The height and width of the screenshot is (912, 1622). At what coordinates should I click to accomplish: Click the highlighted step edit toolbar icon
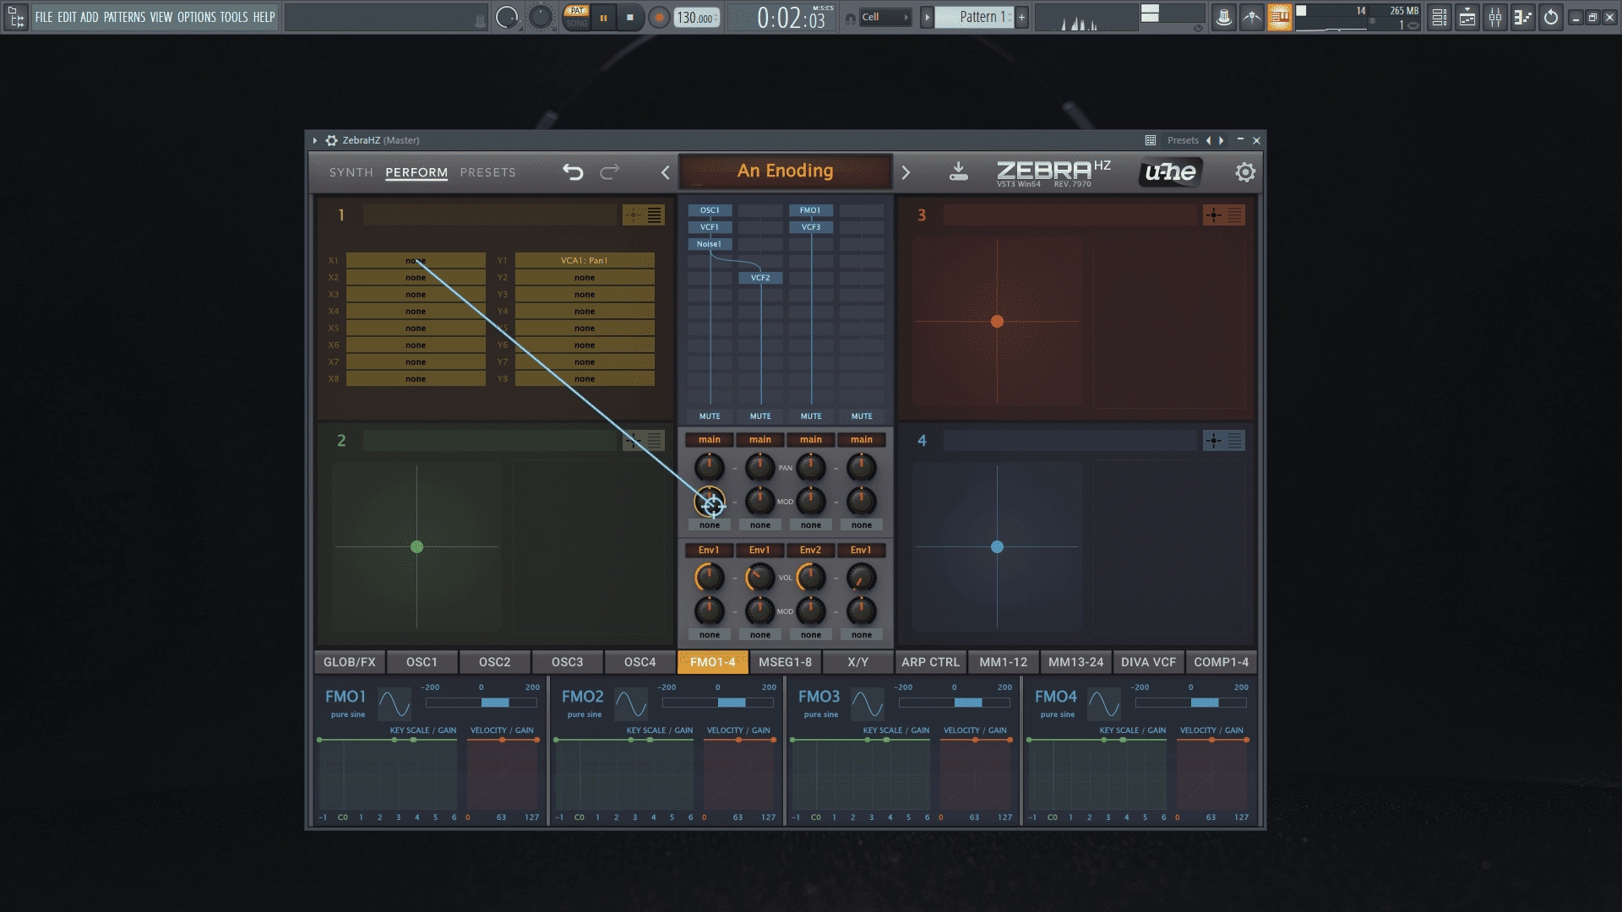(1279, 17)
